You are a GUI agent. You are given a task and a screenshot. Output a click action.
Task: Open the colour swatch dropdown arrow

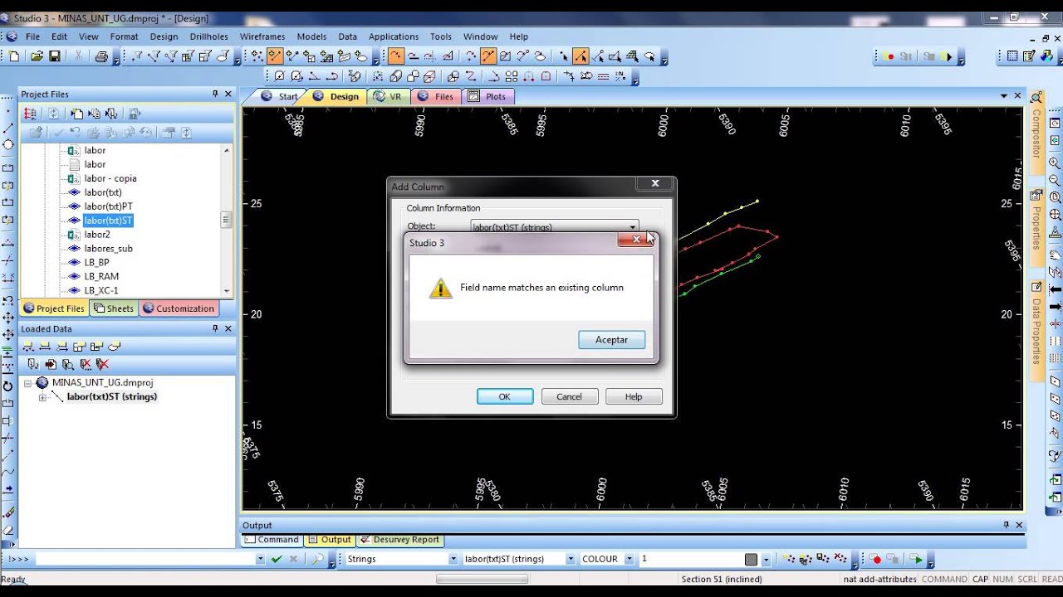(x=766, y=560)
